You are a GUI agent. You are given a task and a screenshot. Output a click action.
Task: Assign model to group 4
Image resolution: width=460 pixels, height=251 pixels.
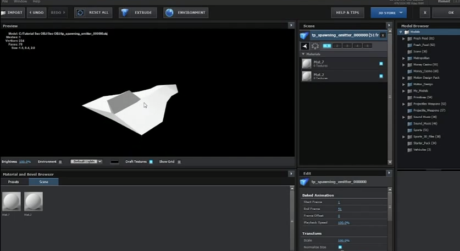[357, 46]
